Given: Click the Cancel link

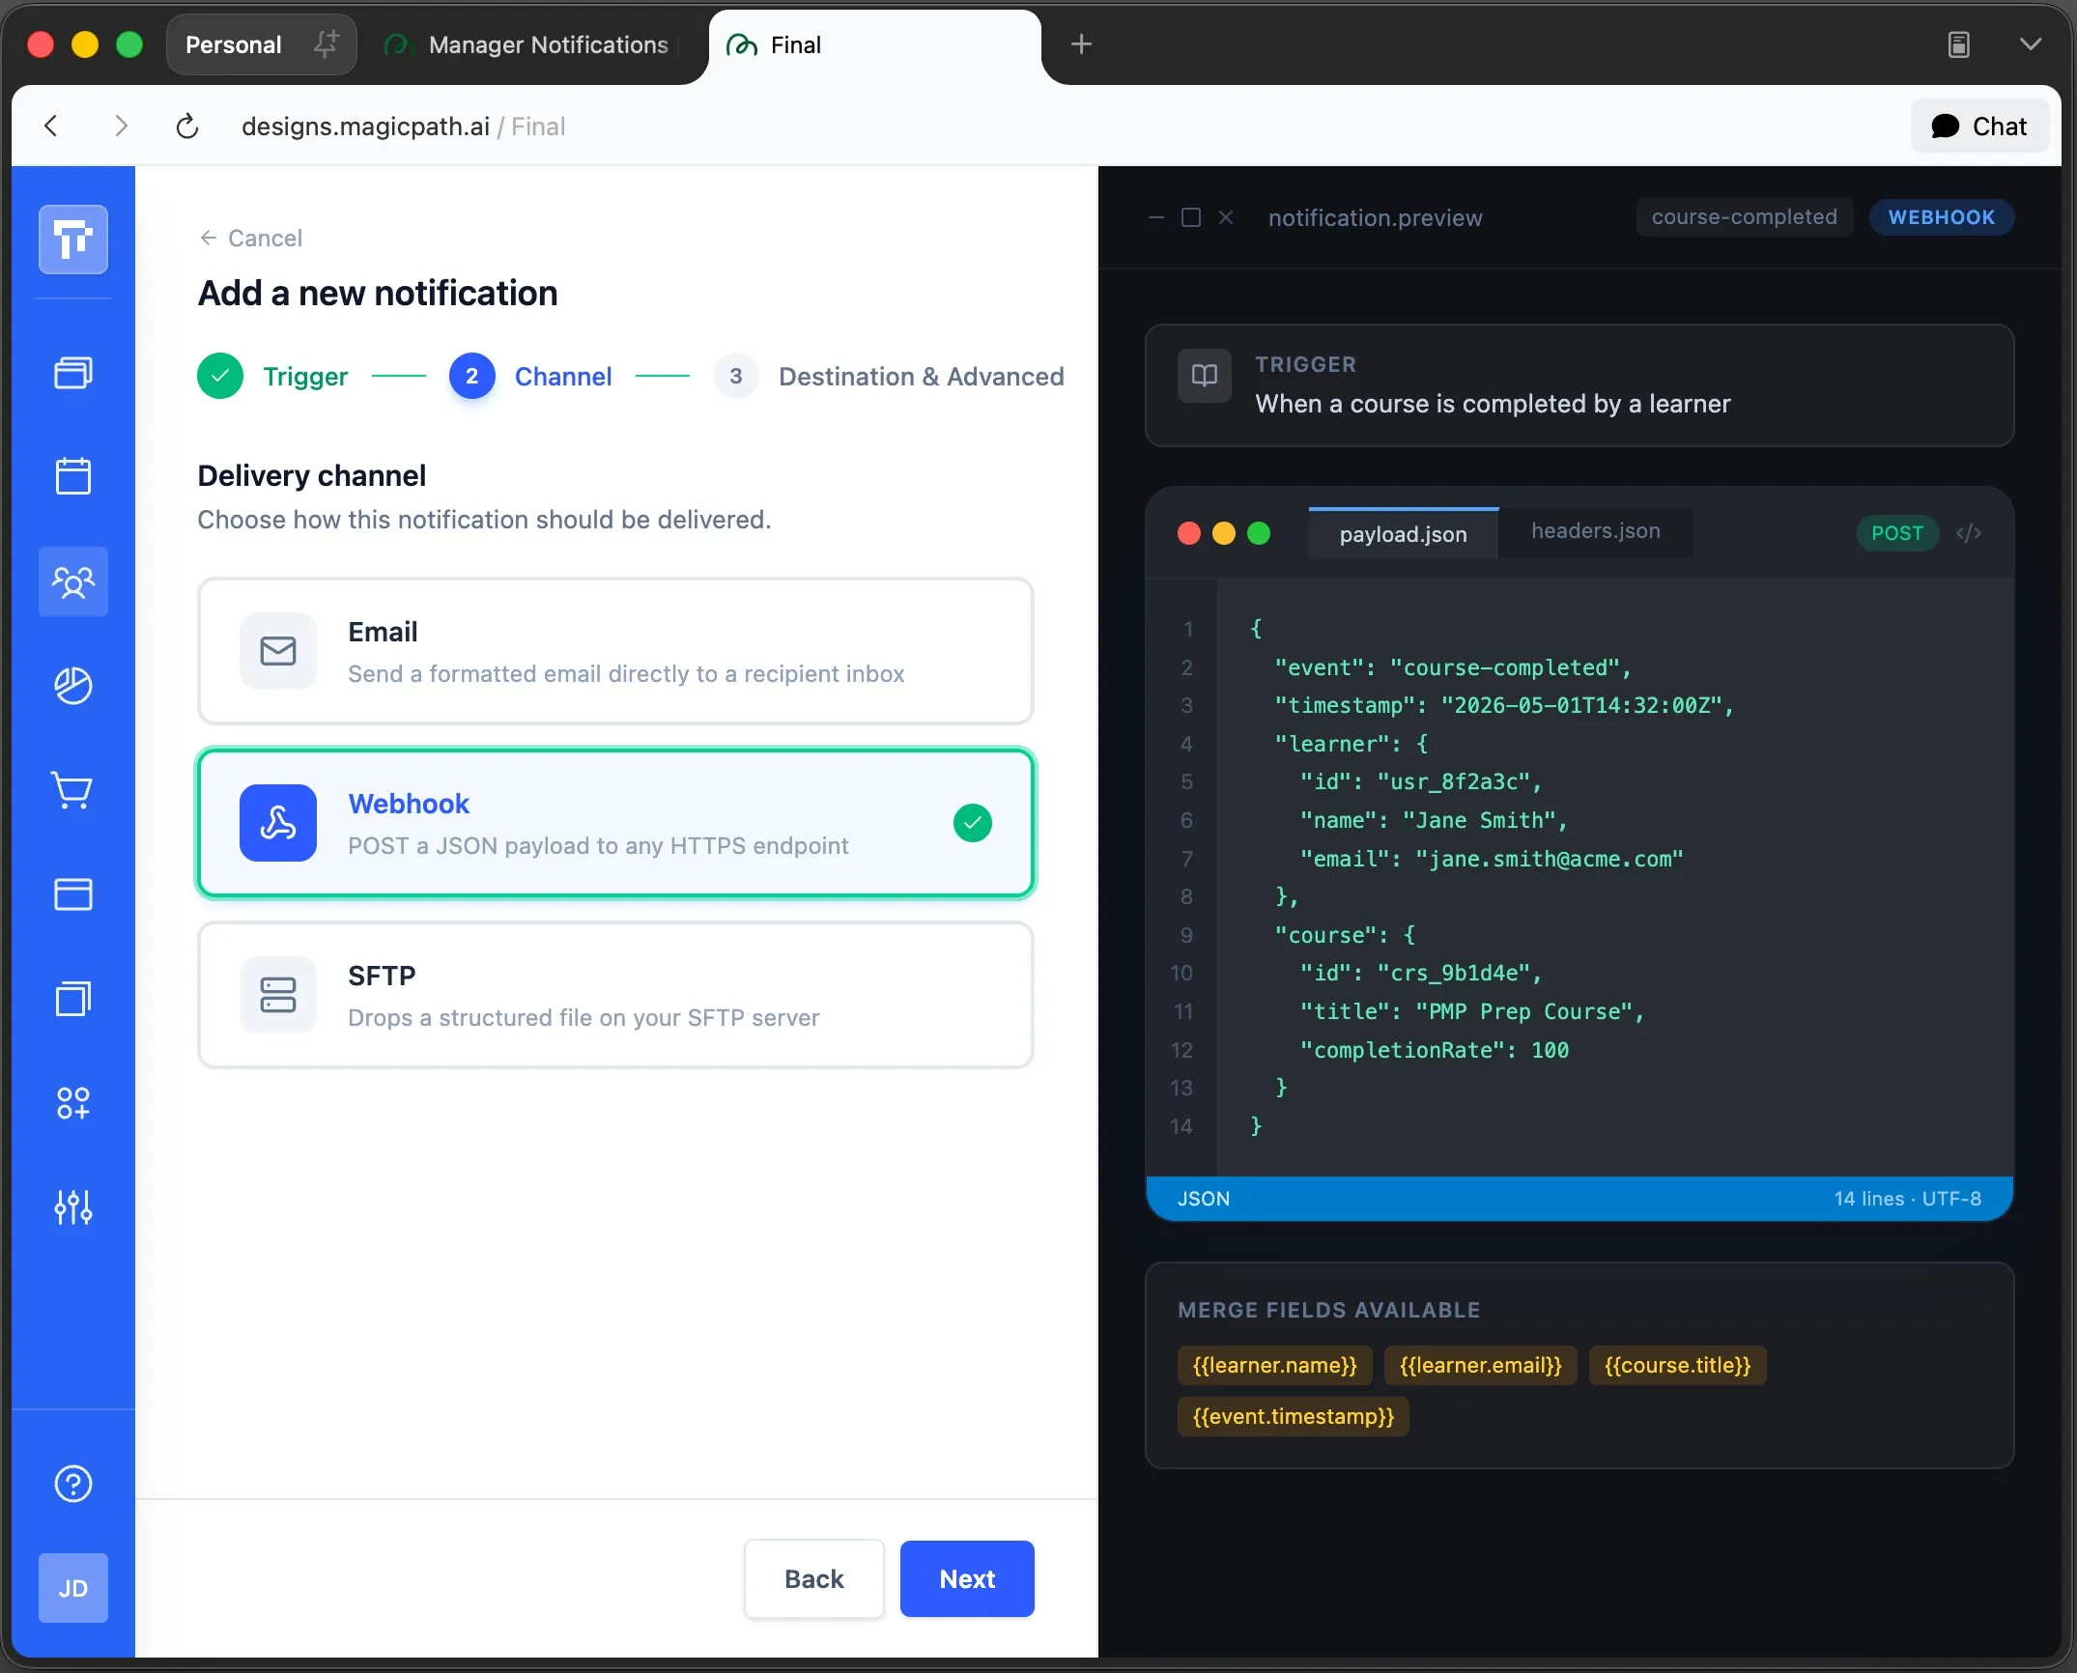Looking at the screenshot, I should tap(251, 239).
